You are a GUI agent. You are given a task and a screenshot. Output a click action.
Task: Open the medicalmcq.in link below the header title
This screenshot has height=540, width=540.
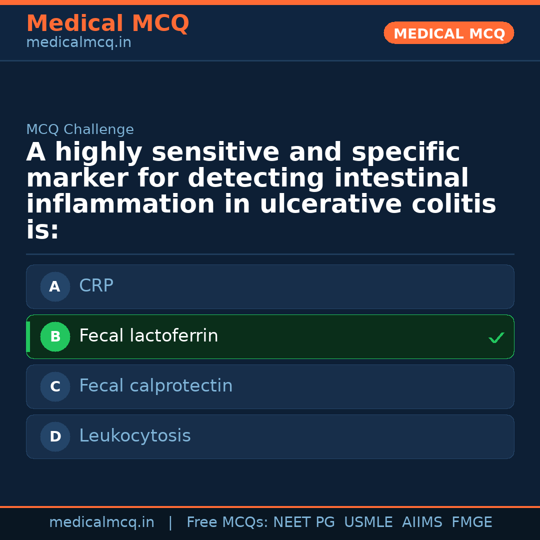[x=78, y=43]
